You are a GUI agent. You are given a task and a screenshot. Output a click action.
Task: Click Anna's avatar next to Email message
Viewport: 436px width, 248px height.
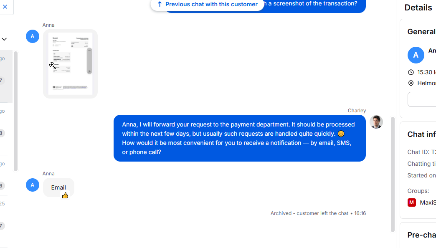point(33,185)
